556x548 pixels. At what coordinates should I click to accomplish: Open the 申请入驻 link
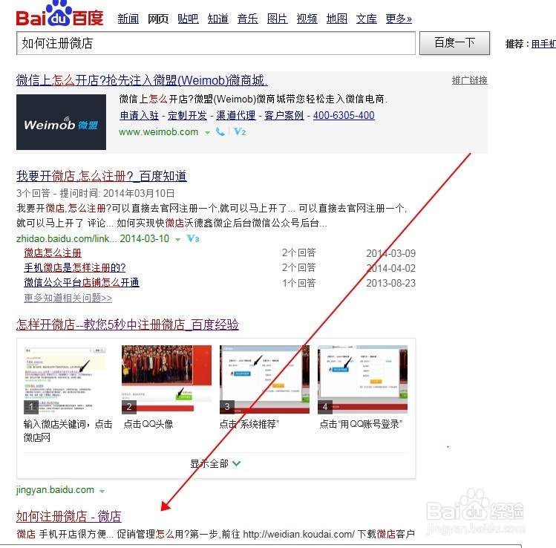click(x=140, y=115)
